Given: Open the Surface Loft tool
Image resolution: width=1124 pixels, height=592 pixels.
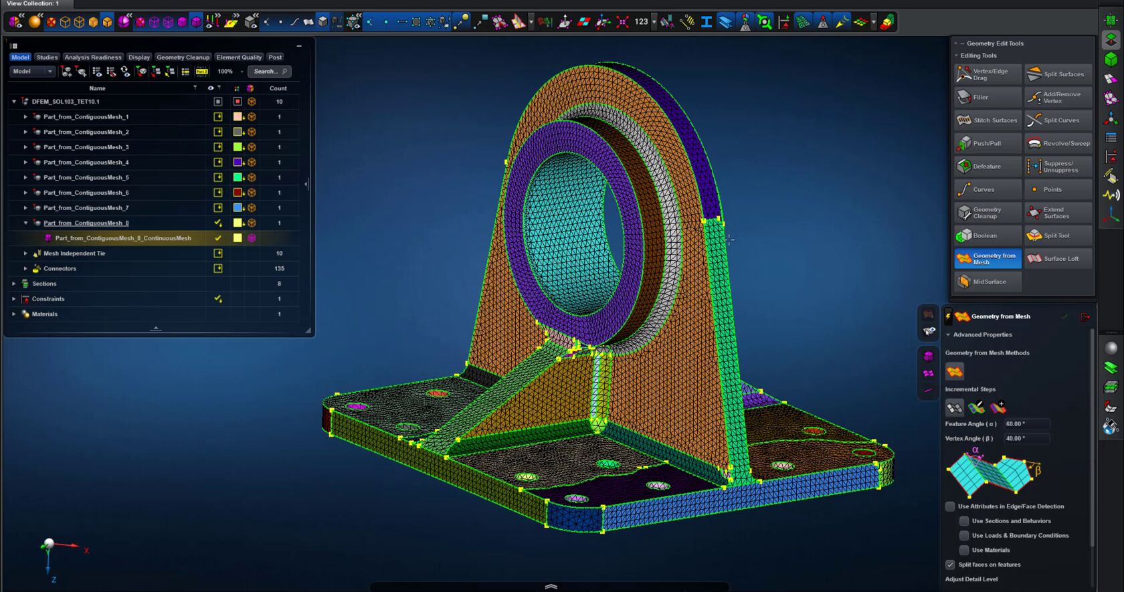Looking at the screenshot, I should pos(1058,259).
